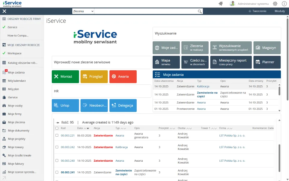The width and height of the screenshot is (289, 181).
Task: Click the settings gear icon in header
Action: tap(275, 4)
